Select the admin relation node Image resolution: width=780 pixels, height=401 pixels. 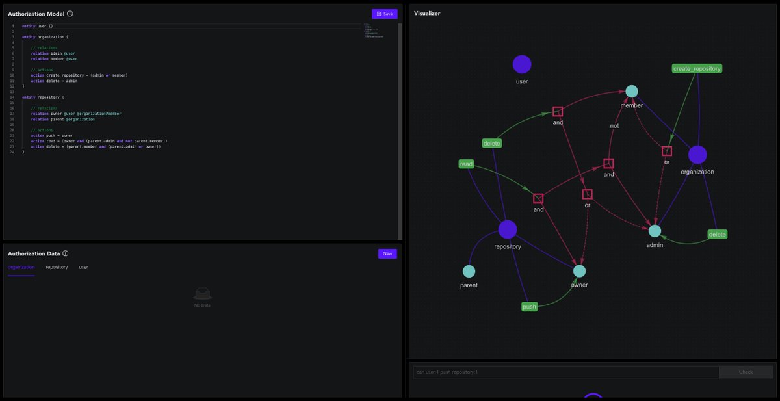655,231
